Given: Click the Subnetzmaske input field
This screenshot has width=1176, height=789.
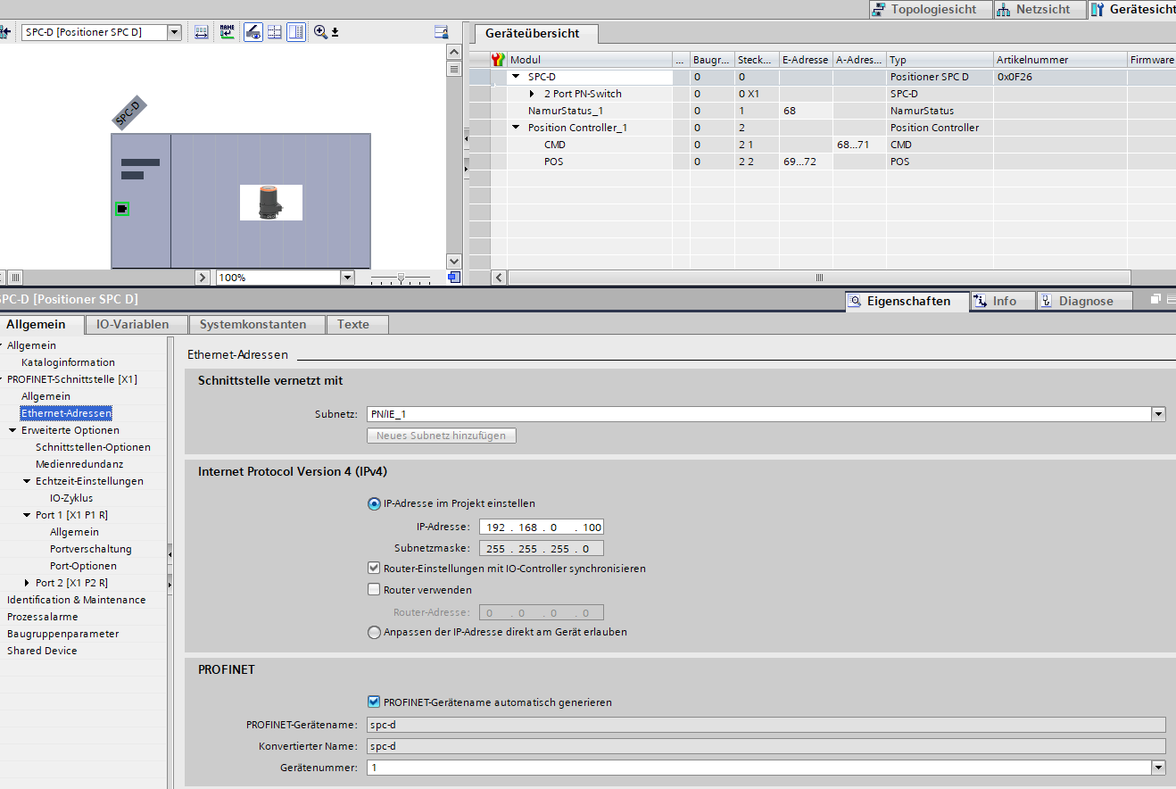Looking at the screenshot, I should tap(541, 548).
